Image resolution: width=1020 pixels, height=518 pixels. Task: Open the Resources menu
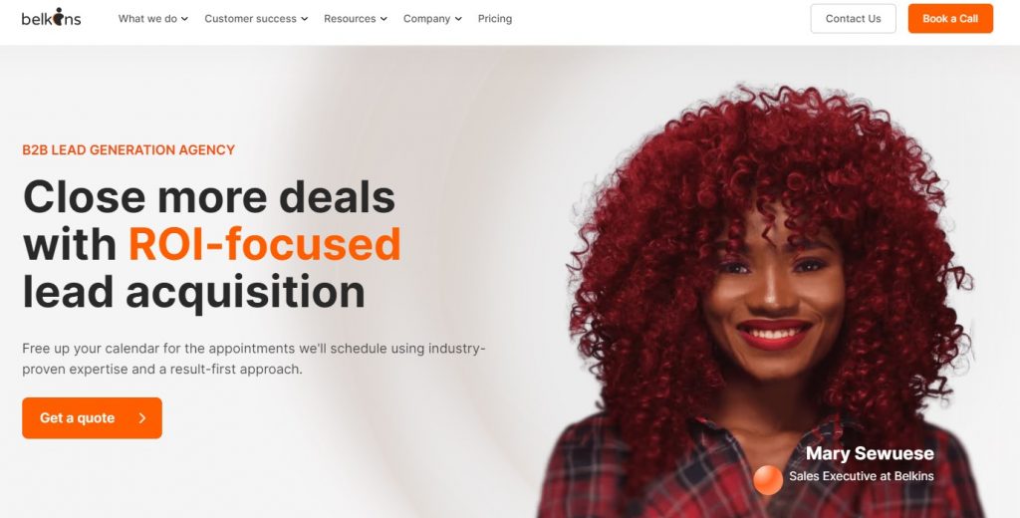point(356,19)
